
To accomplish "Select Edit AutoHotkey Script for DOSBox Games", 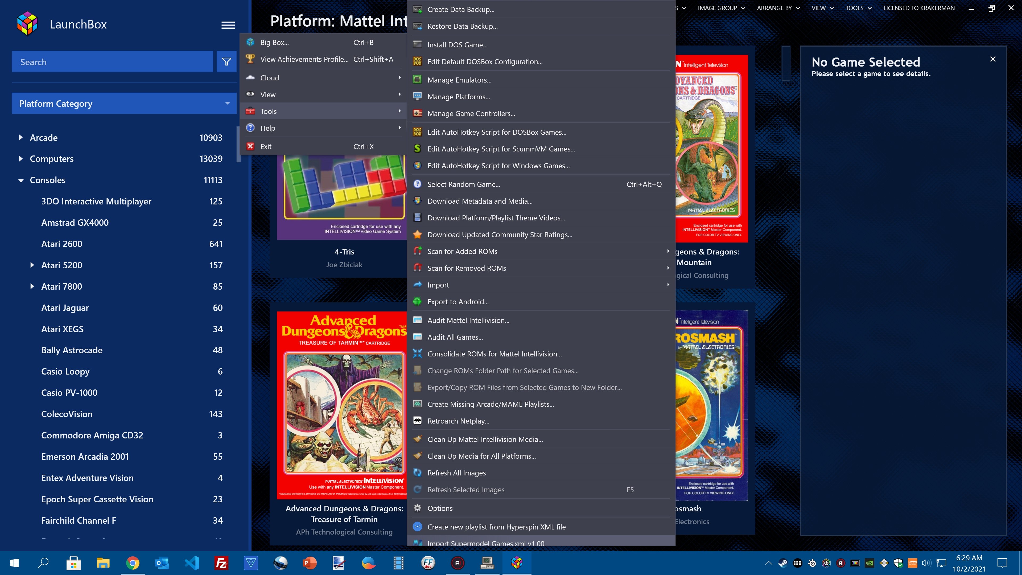I will coord(541,132).
